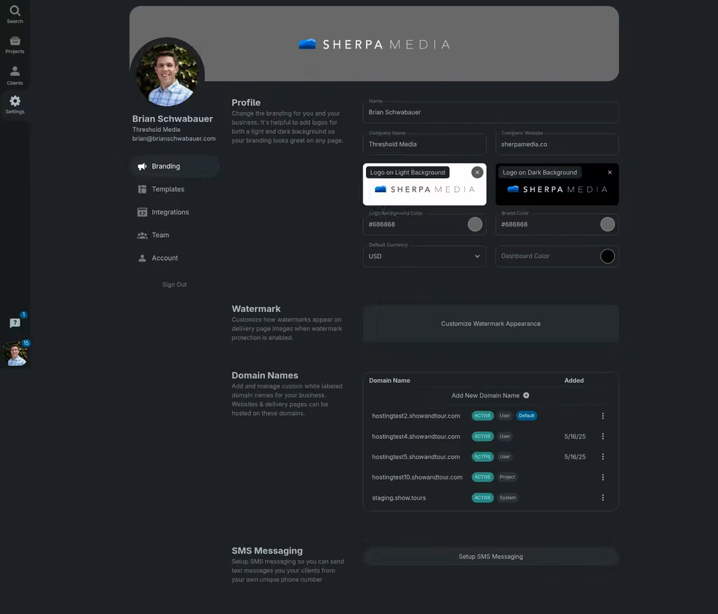Click the Sign Out link
This screenshot has height=614, width=718.
(174, 285)
